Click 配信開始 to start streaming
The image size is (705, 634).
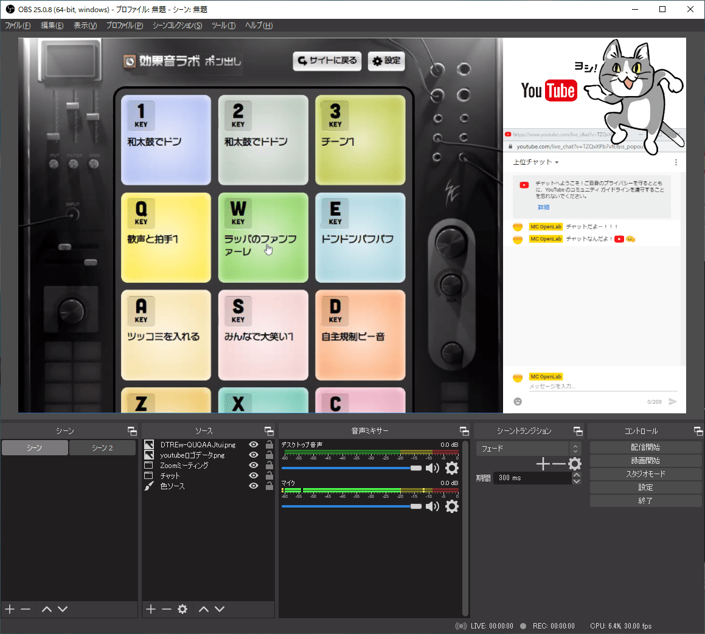(x=645, y=447)
